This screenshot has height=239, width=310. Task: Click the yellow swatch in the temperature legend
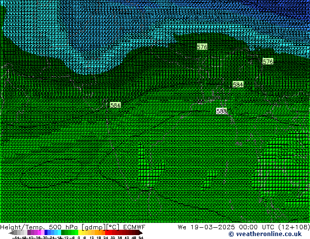click(80, 233)
